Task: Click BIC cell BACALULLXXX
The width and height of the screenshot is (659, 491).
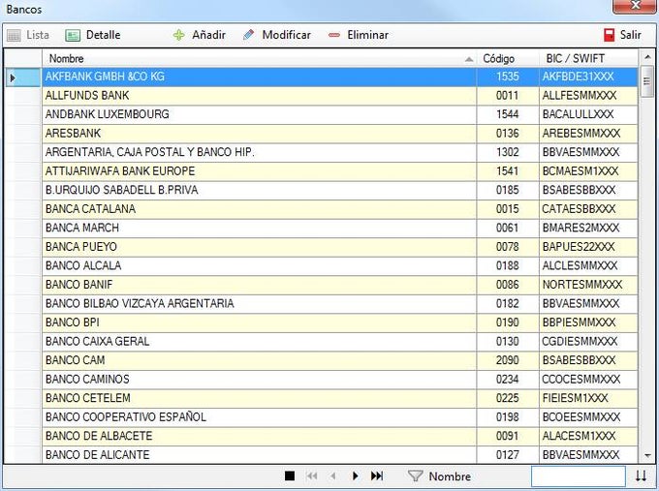Action: coord(588,114)
